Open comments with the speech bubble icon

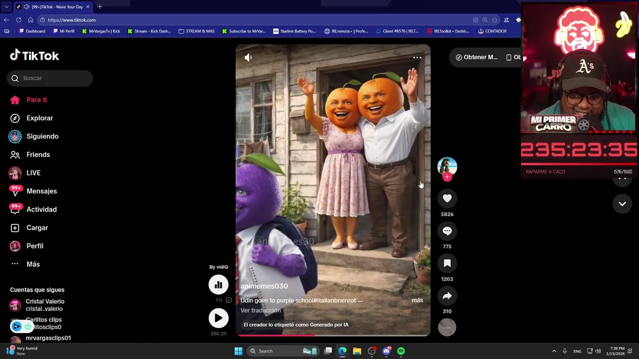pos(447,231)
